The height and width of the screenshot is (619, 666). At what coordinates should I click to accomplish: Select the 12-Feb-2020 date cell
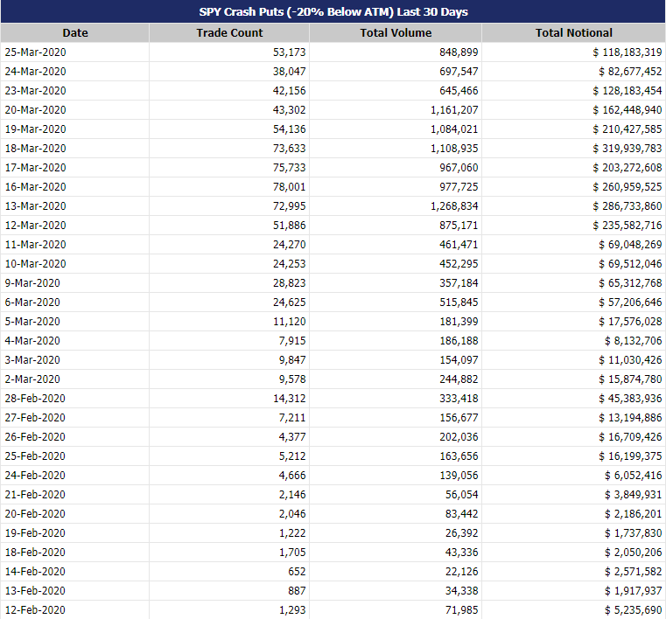pos(74,609)
